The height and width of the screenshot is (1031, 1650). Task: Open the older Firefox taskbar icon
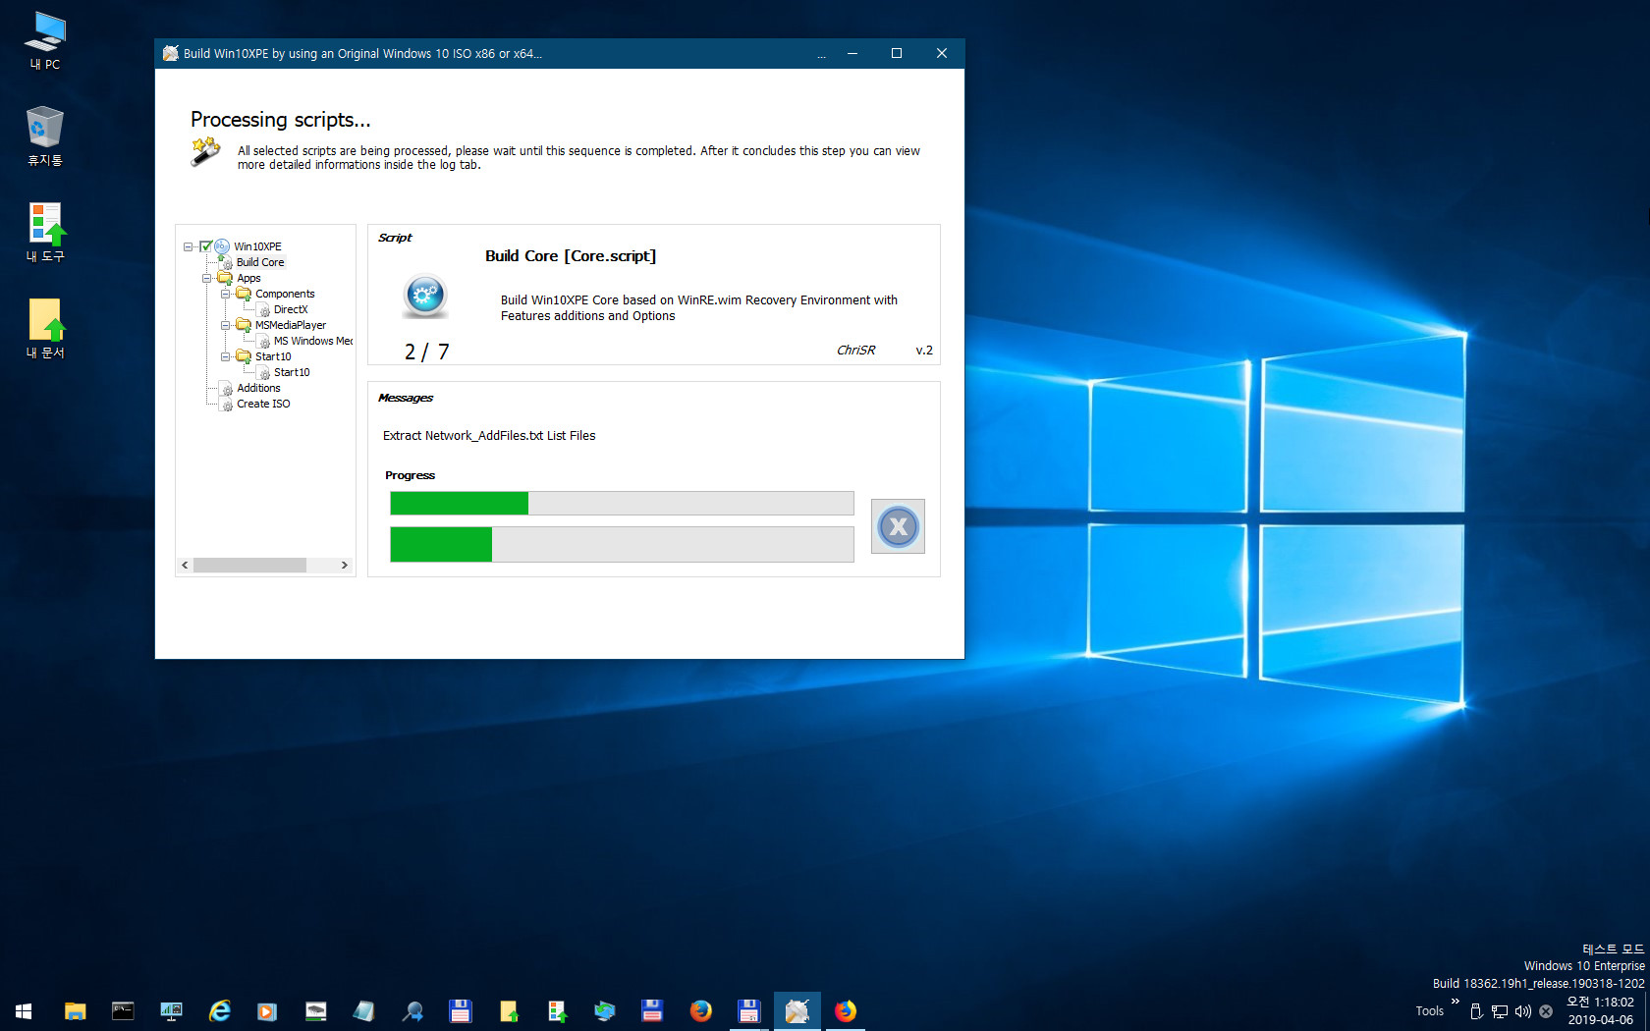(700, 1010)
